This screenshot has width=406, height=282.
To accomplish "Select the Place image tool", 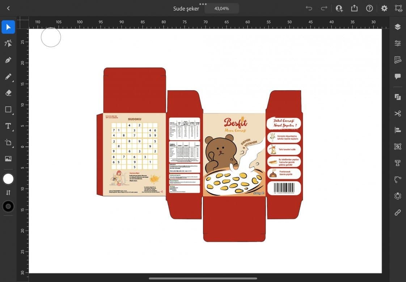I will 8,159.
